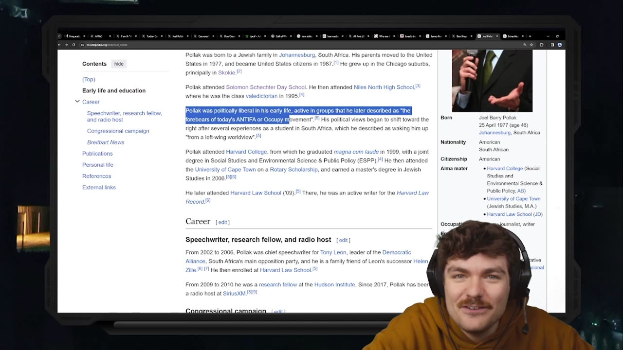Screen dimensions: 623x350
Task: Go to Breitbart News in contents
Action: point(106,142)
